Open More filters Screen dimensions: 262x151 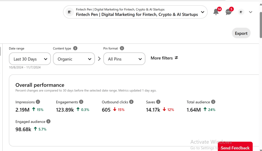pos(164,58)
